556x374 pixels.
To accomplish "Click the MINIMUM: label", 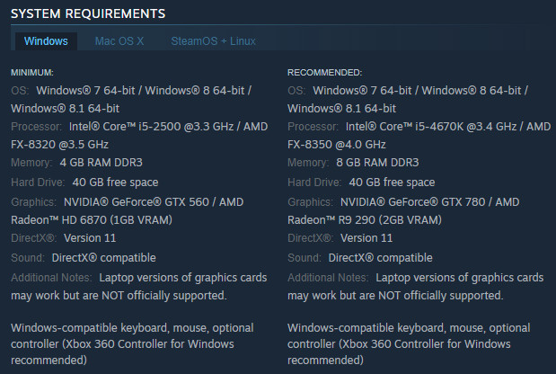I will click(32, 73).
